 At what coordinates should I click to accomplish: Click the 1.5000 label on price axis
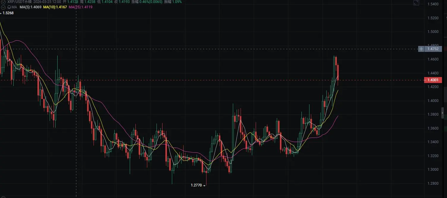433,32
